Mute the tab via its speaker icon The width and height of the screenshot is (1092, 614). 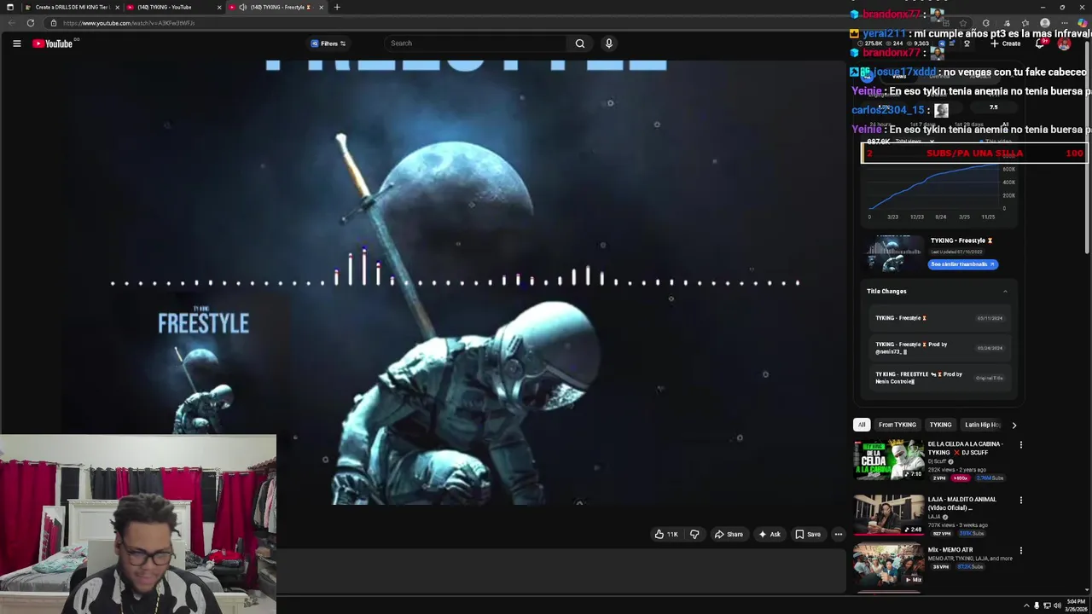click(x=242, y=7)
